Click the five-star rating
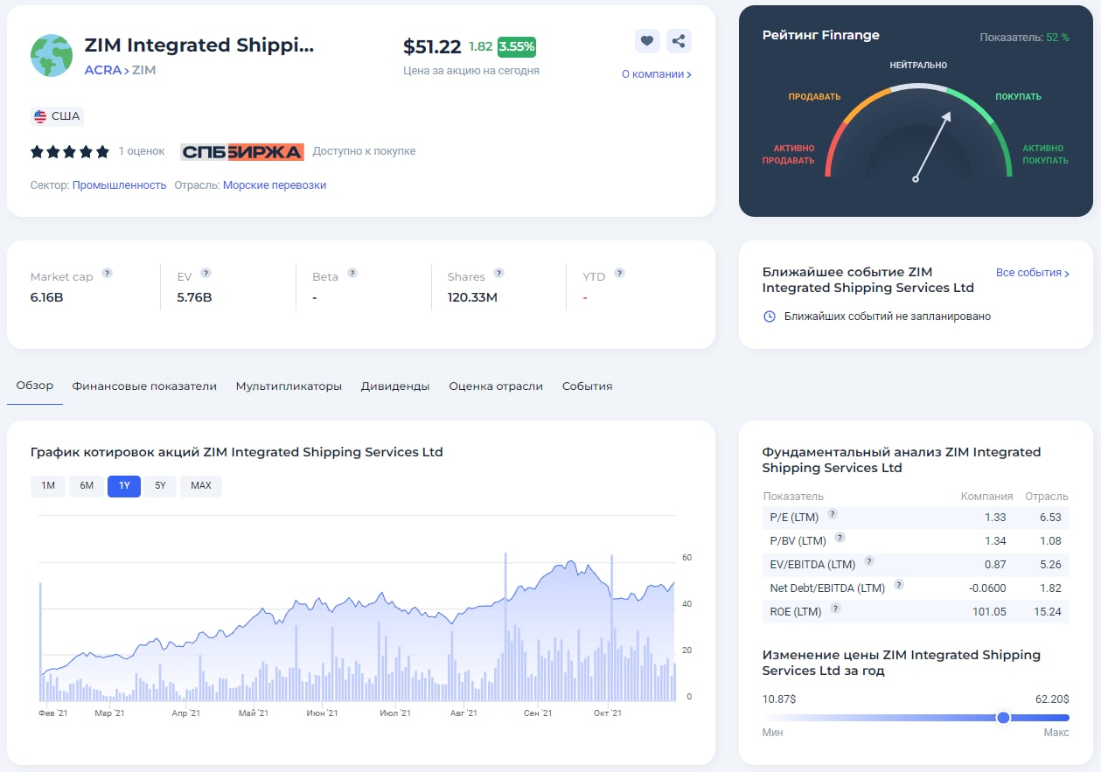This screenshot has width=1101, height=772. [x=70, y=152]
